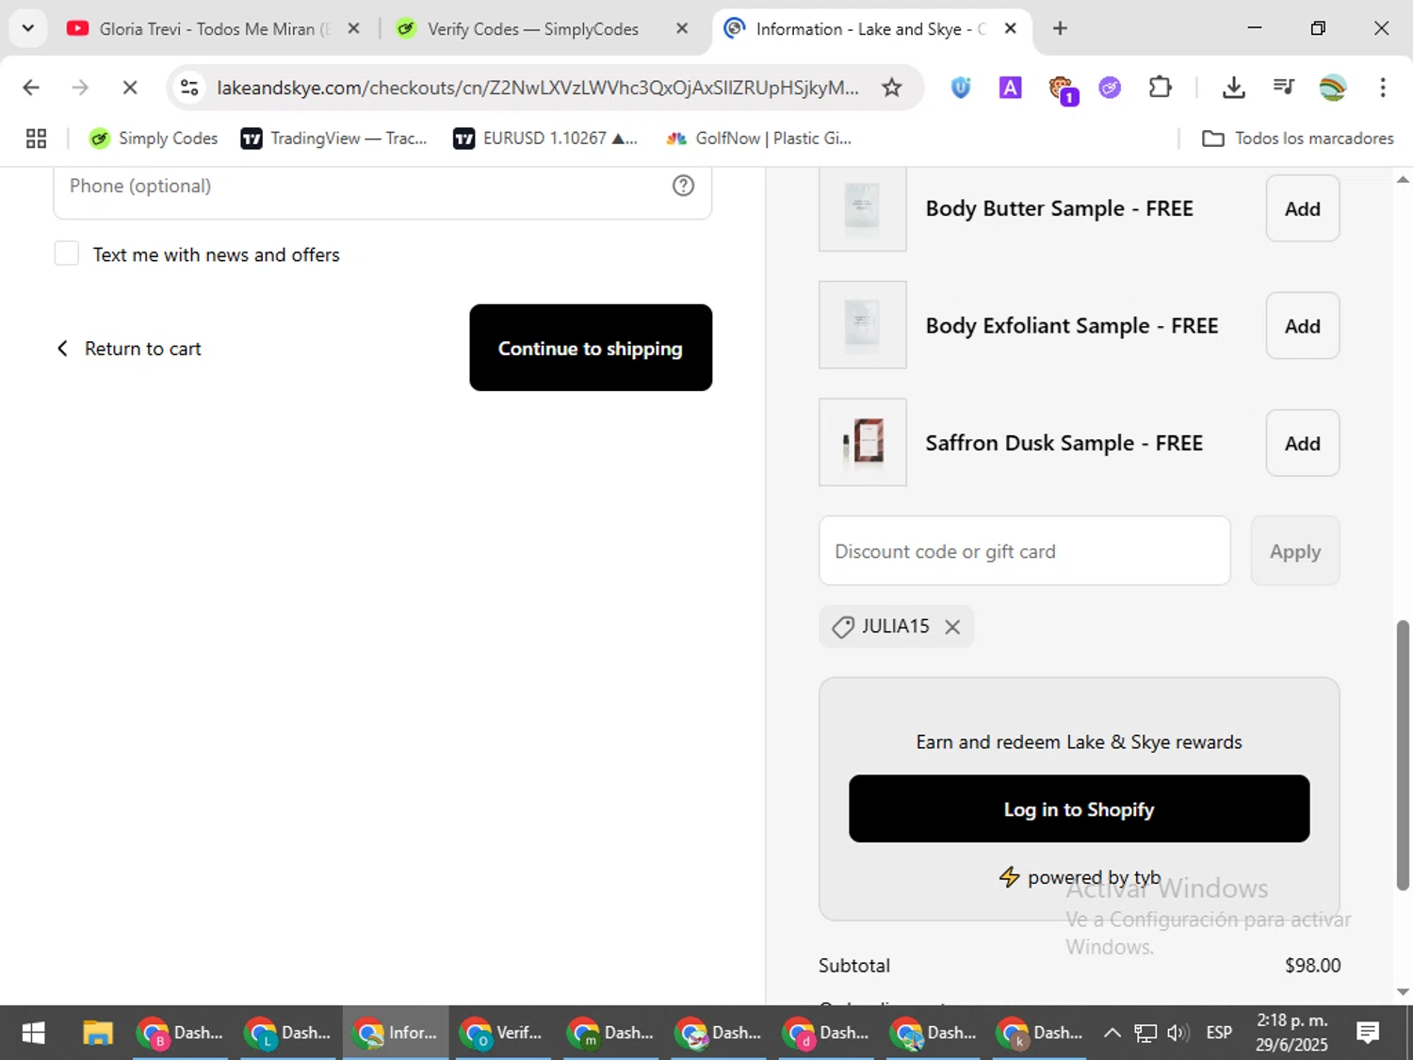The height and width of the screenshot is (1060, 1413).
Task: Go back to previous page
Action: (x=31, y=88)
